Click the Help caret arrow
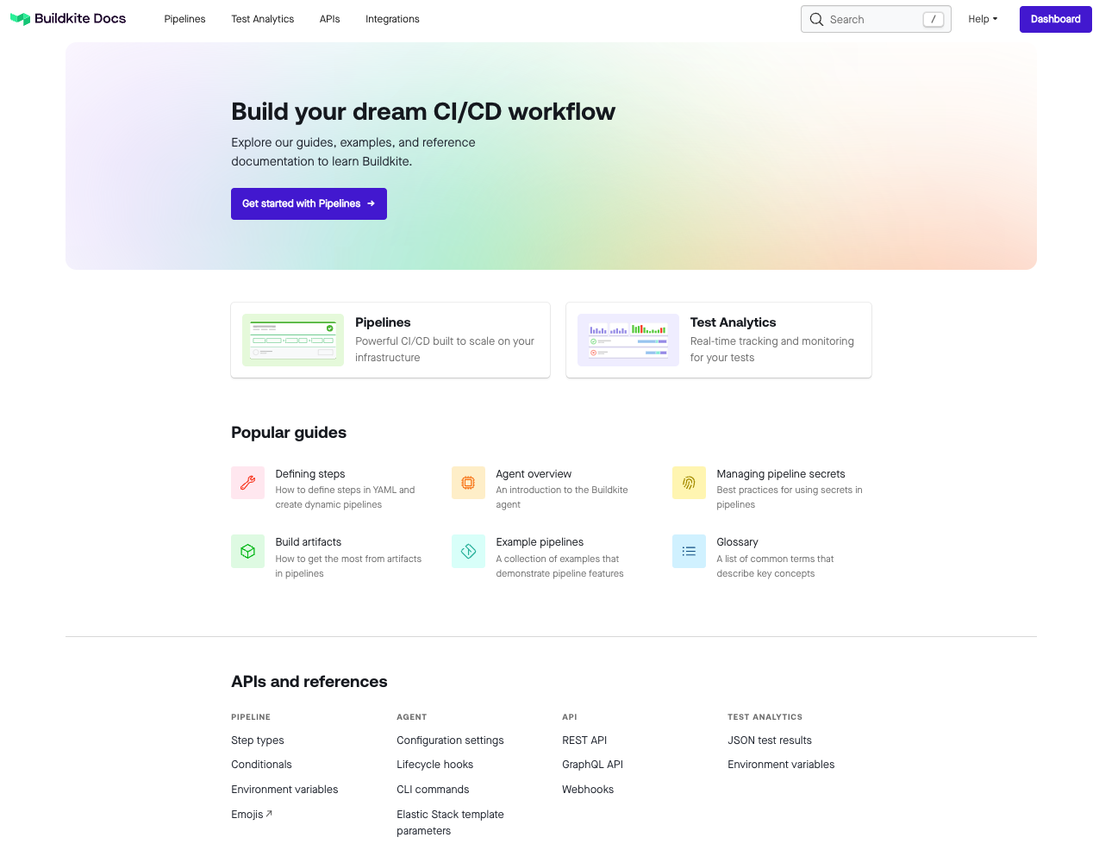 [995, 19]
